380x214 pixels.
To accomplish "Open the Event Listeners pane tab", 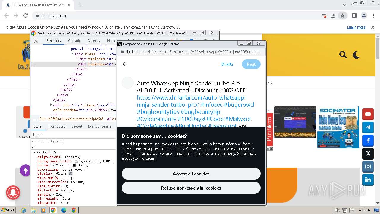I will [x=99, y=126].
